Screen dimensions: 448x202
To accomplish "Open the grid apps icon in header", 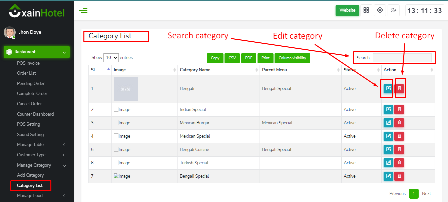I will (366, 10).
